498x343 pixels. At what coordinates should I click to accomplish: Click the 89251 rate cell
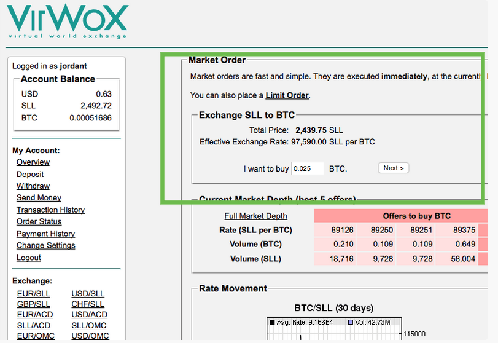[416, 230]
